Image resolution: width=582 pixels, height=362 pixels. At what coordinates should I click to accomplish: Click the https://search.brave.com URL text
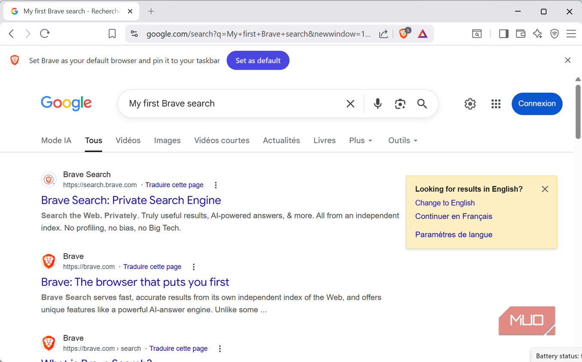(x=100, y=185)
